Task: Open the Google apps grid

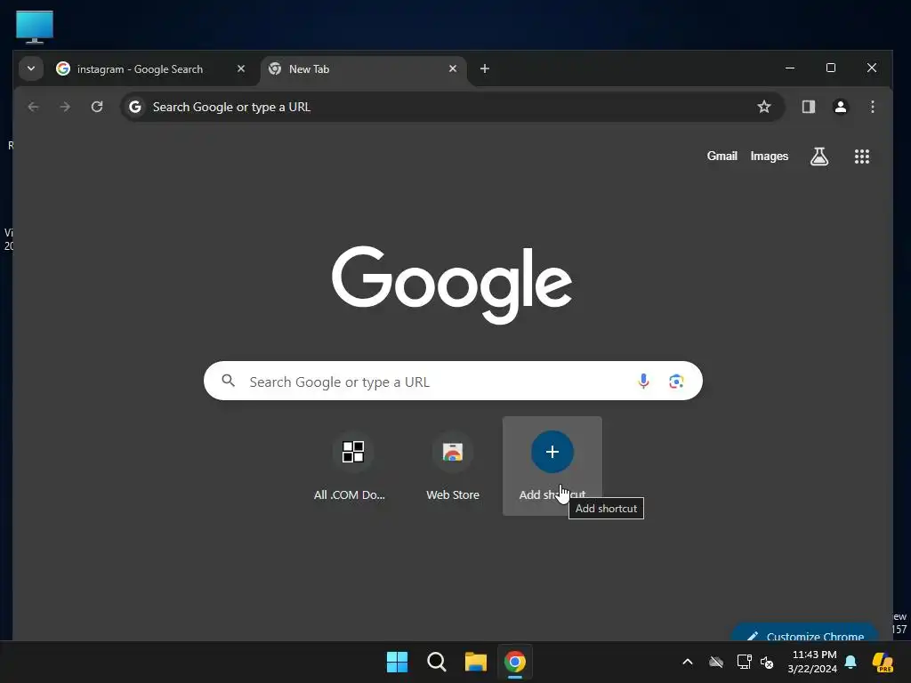Action: [861, 157]
